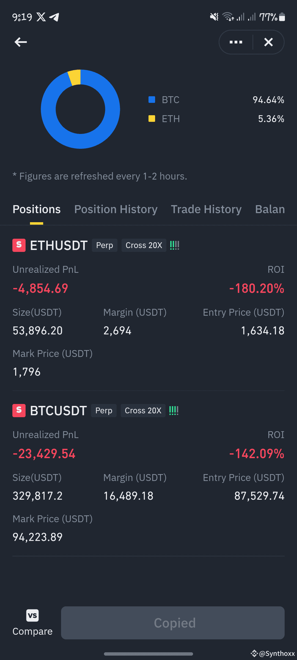Close the mini app with X
The width and height of the screenshot is (297, 660).
pos(268,42)
